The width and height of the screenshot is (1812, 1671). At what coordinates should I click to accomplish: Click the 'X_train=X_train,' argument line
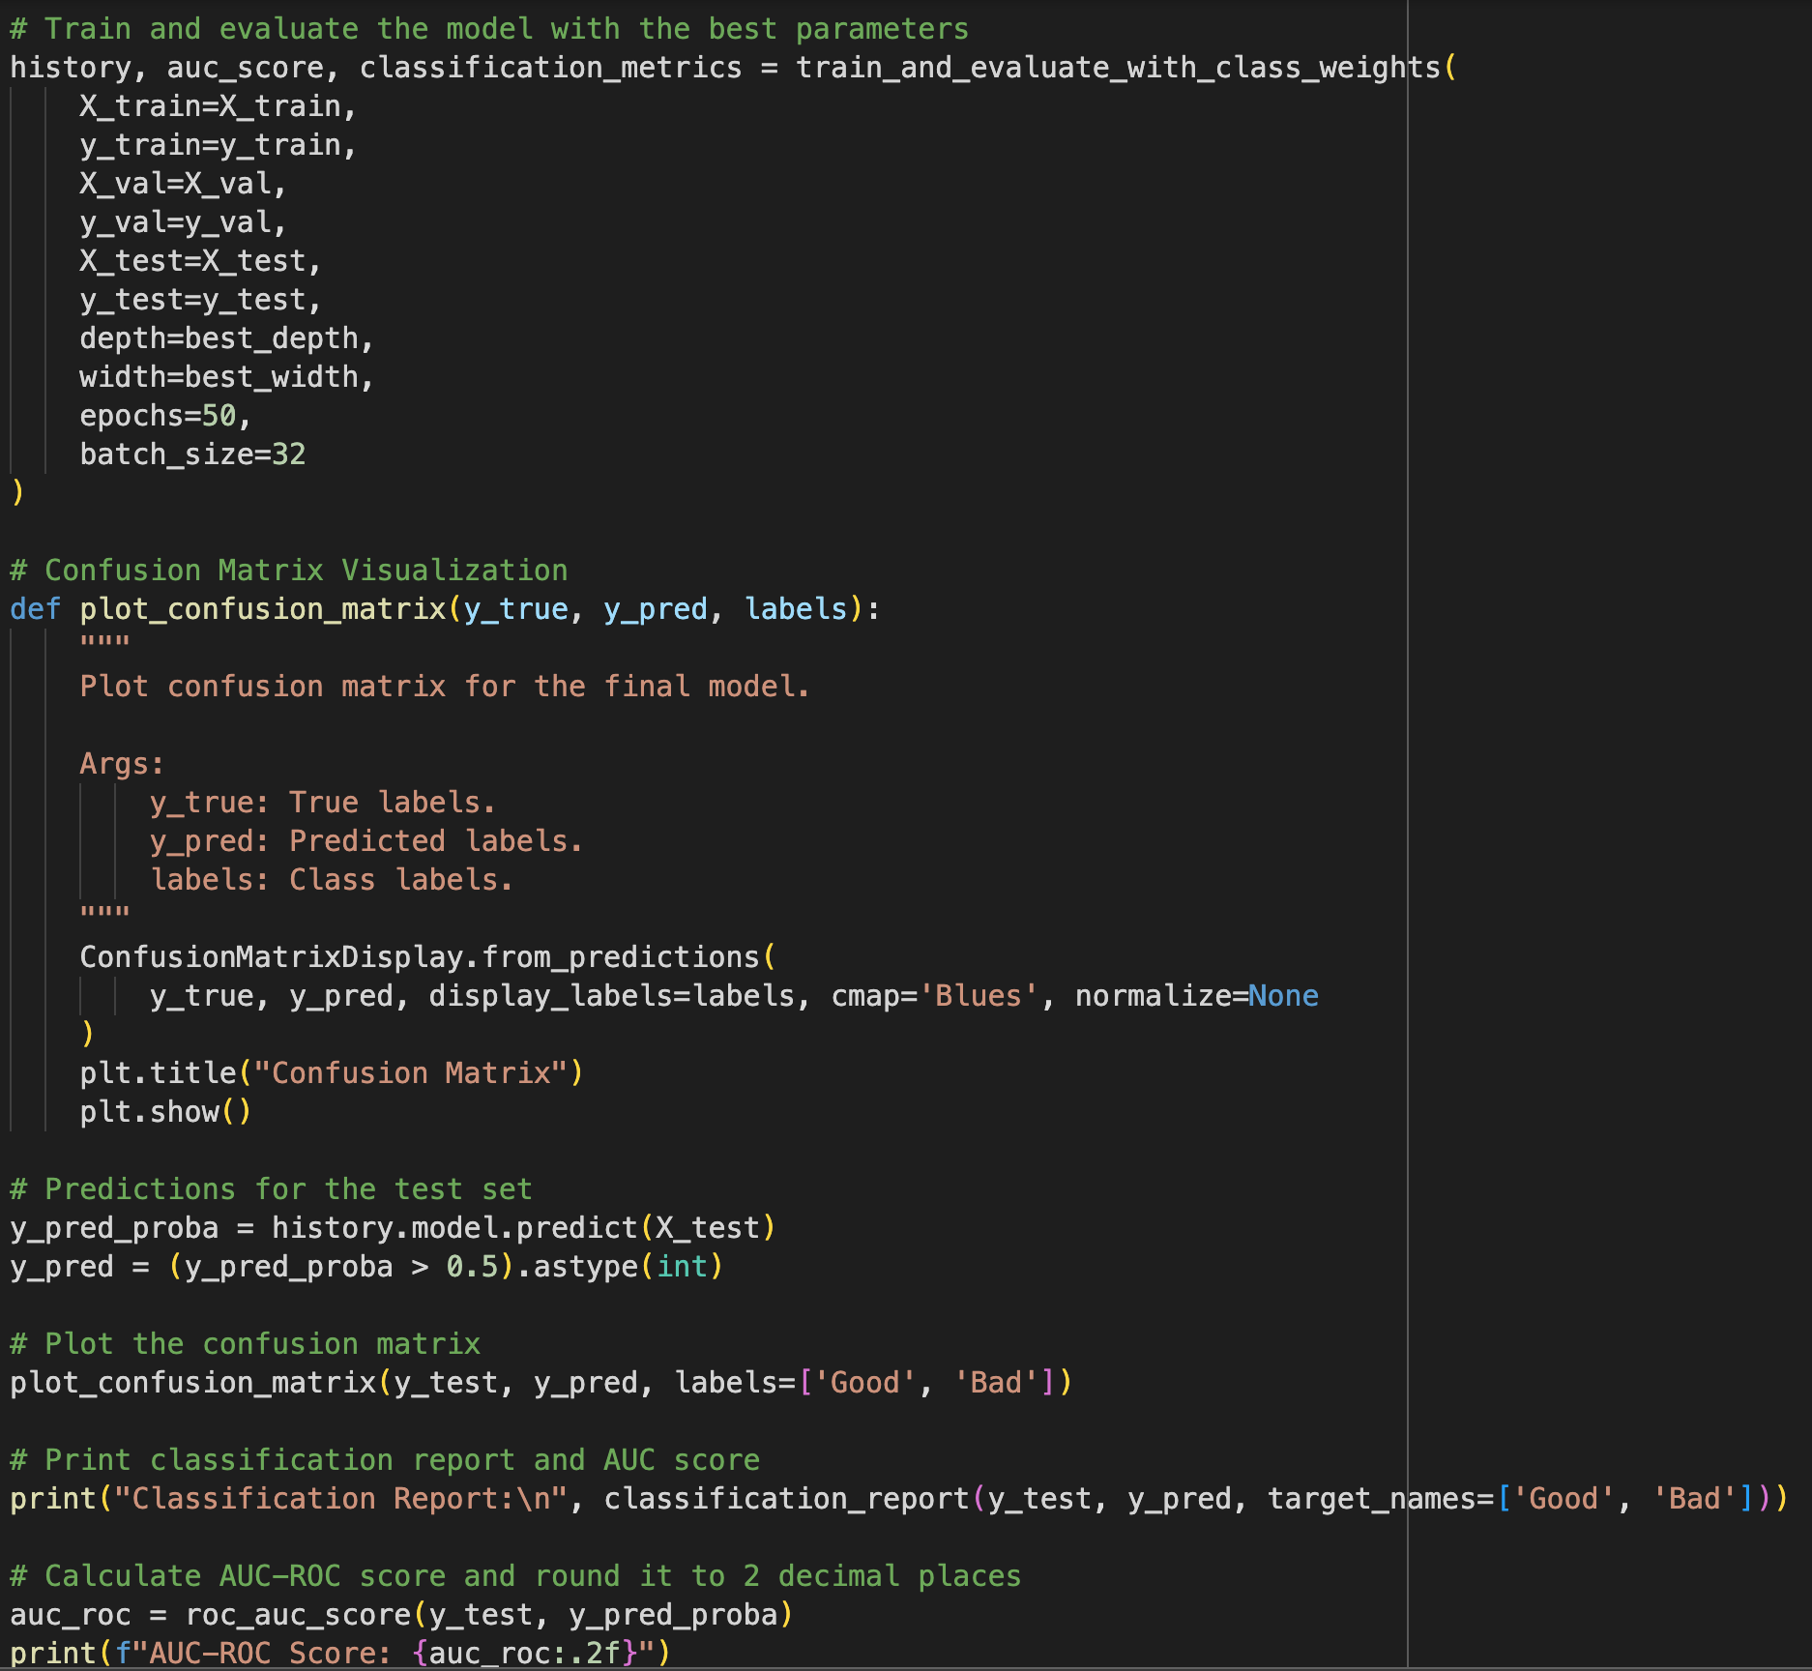point(219,106)
